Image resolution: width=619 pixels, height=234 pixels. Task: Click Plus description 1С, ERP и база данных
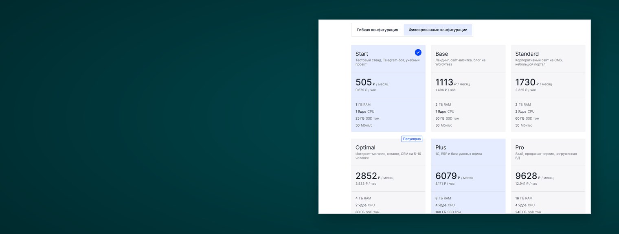(x=459, y=154)
